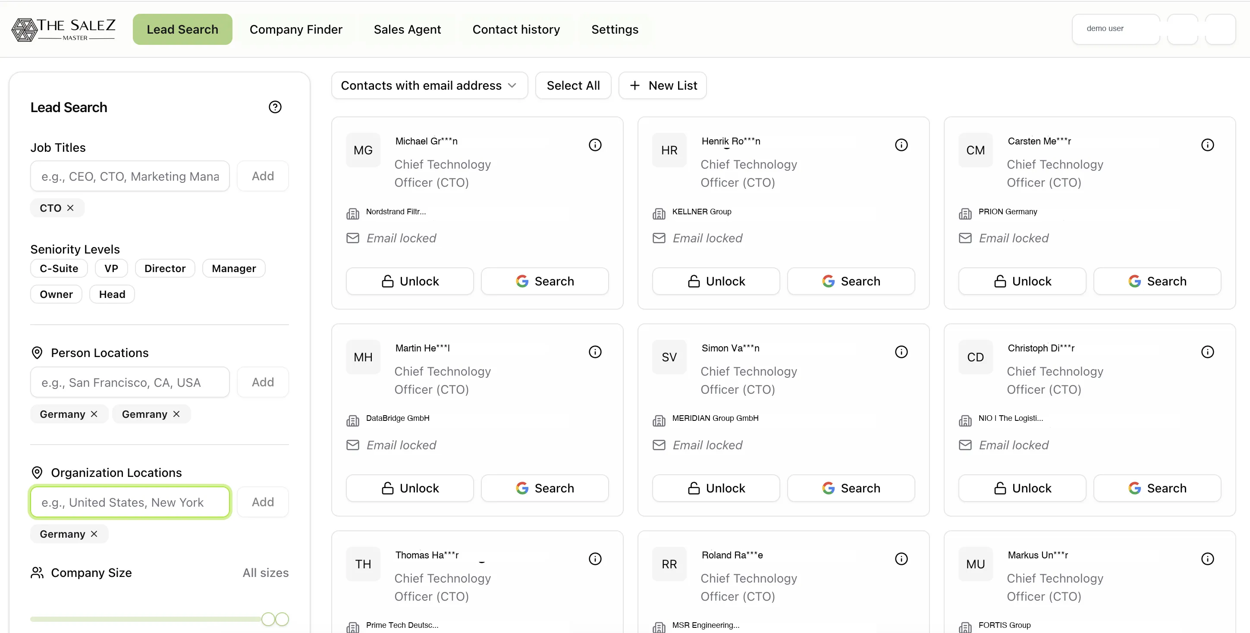
Task: Toggle the C-Suite seniority level filter
Action: click(59, 268)
